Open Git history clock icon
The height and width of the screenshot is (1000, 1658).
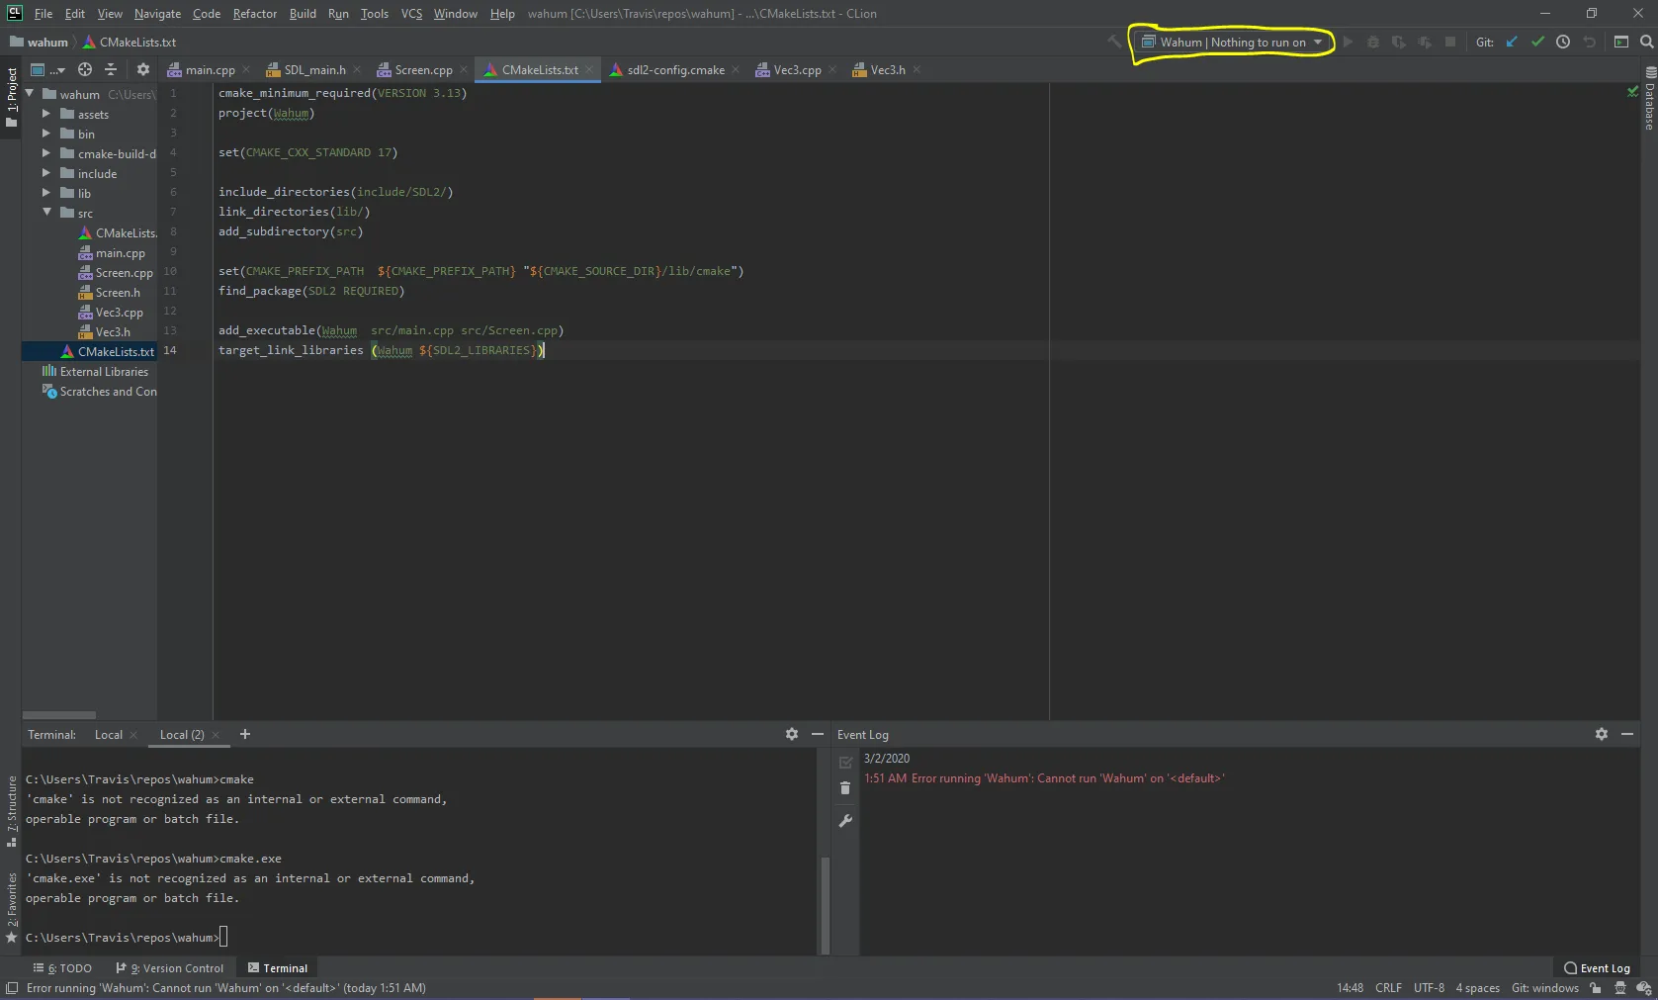point(1563,42)
